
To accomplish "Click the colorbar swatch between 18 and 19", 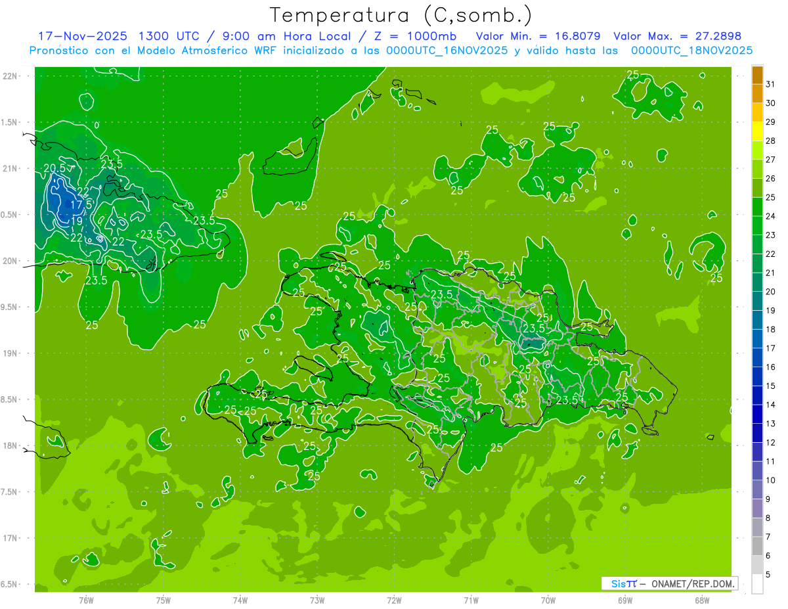I will [x=757, y=319].
